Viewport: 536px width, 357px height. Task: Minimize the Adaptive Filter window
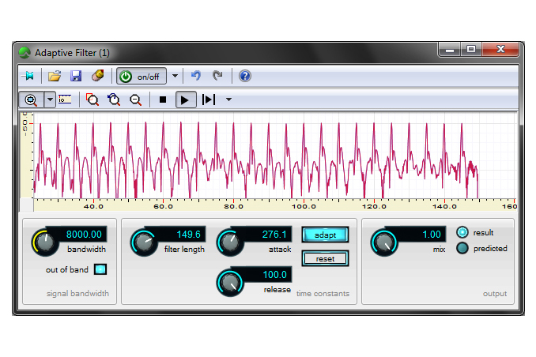(450, 50)
